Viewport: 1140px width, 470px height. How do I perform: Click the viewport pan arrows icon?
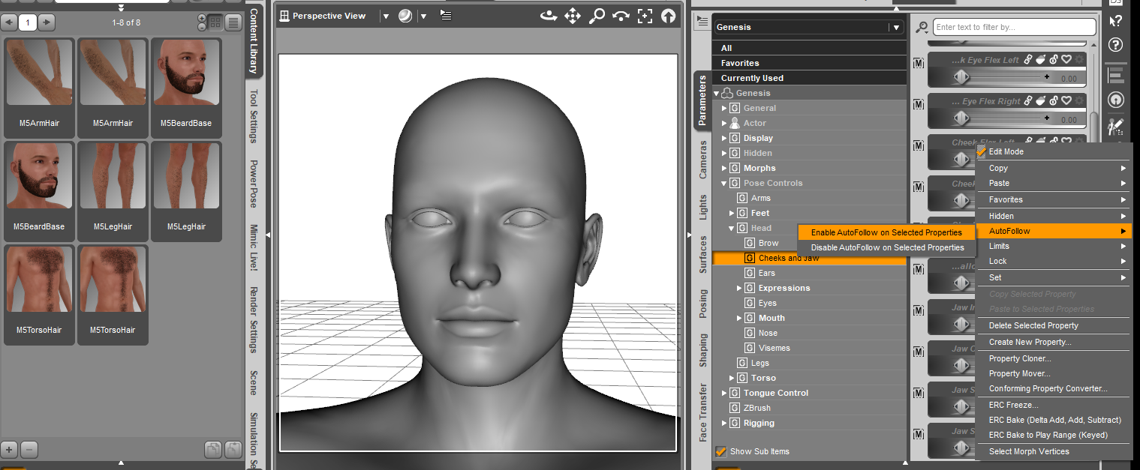(x=573, y=16)
